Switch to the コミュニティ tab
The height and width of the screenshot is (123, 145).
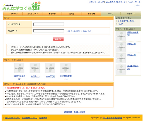[32, 14]
